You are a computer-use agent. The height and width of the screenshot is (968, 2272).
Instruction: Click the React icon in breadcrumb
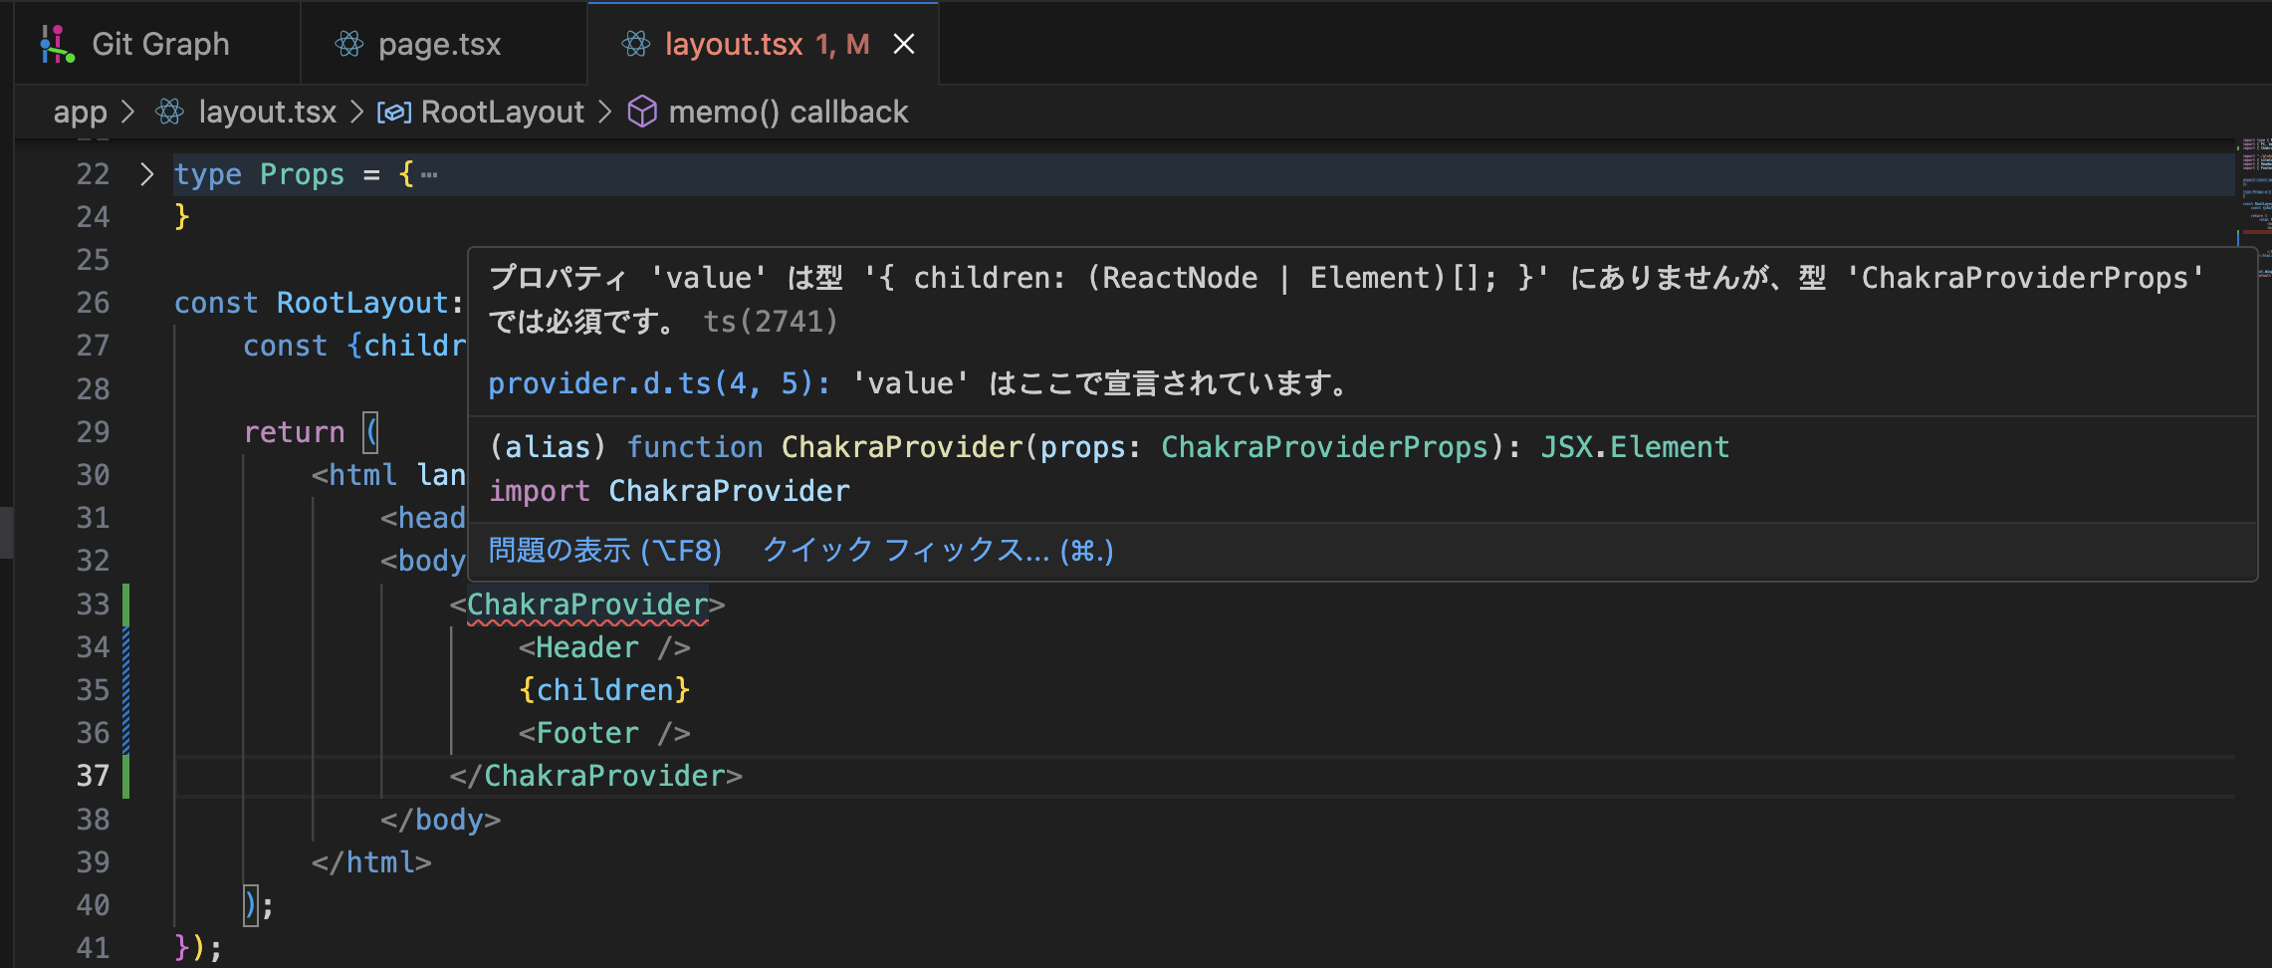[x=170, y=112]
